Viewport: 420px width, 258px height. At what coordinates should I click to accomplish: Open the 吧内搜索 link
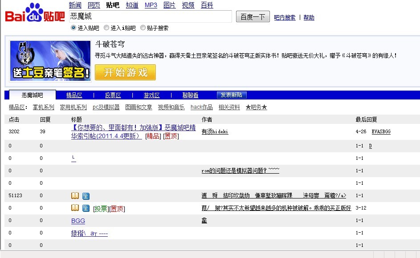pyautogui.click(x=285, y=17)
